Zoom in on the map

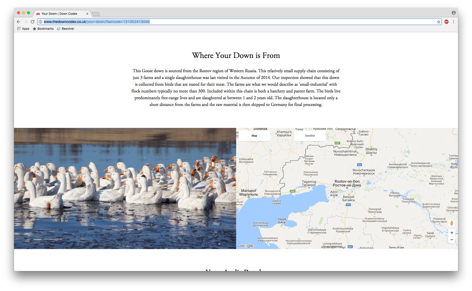(x=451, y=233)
